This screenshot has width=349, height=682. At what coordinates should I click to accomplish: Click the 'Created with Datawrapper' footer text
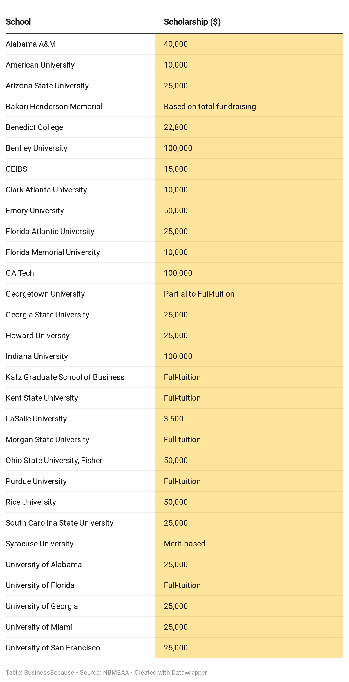point(171,672)
